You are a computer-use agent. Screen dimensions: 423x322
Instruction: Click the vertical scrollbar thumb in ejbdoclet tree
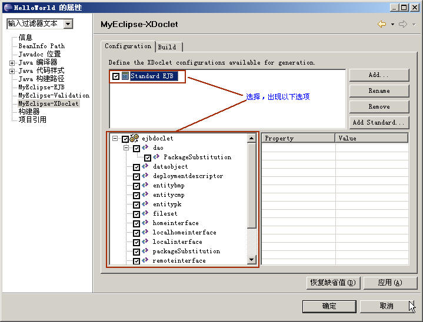tap(251, 186)
